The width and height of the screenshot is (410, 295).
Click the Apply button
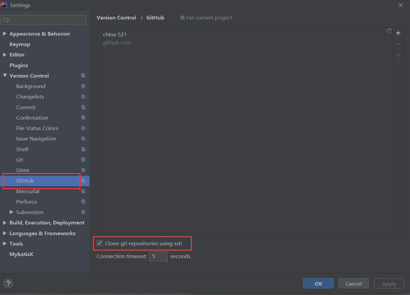click(389, 284)
